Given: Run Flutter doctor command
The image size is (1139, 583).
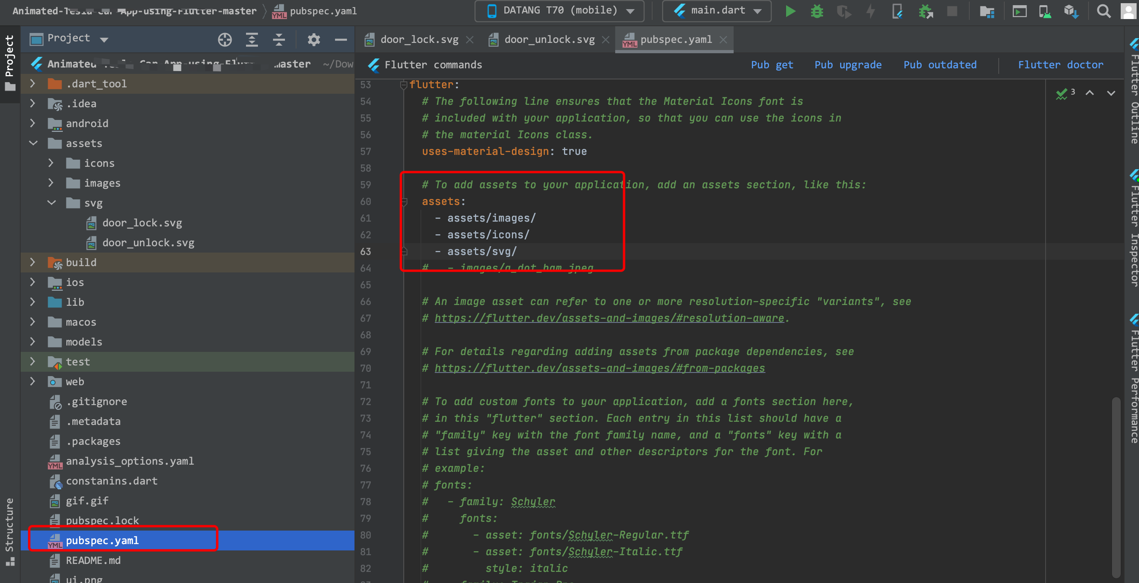Looking at the screenshot, I should (x=1060, y=65).
